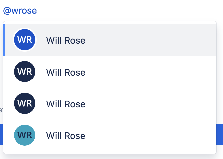This screenshot has width=223, height=159.
Task: Place cursor in mention field after @wrose
Action: pos(37,10)
